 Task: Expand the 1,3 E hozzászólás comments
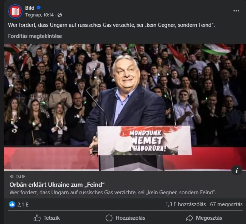tap(186, 205)
